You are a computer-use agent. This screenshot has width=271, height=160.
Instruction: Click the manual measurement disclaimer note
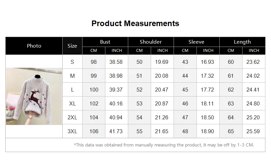pyautogui.click(x=164, y=145)
